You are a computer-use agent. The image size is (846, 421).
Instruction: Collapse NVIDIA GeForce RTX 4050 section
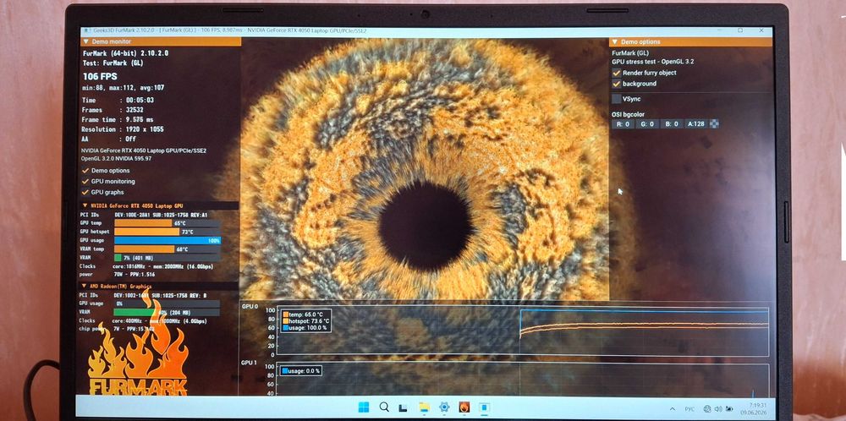tap(159, 205)
